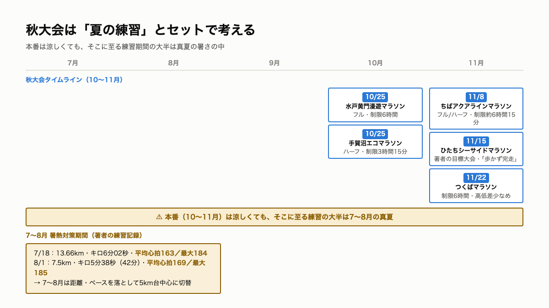Select the 著者の目標大会・「歩かず完走」 detail text

476,159
